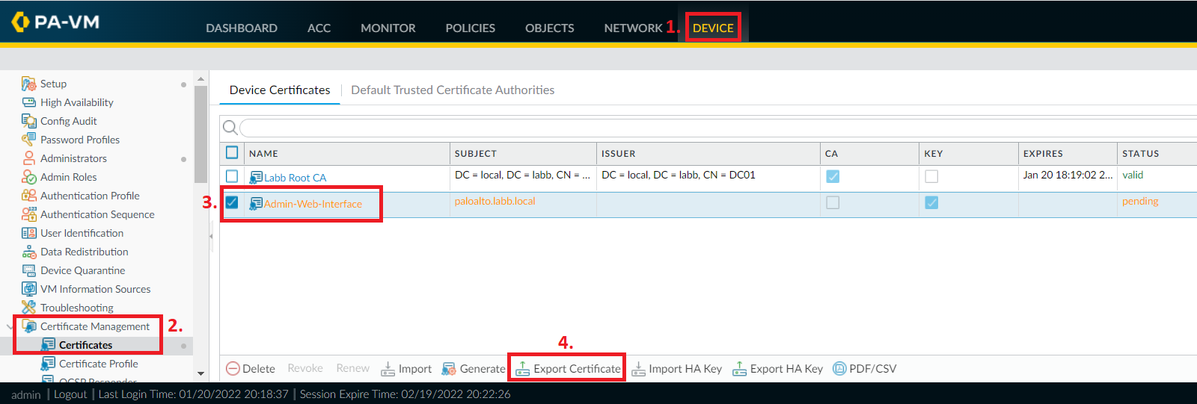Click Import HA Key button
This screenshot has height=404, width=1197.
tap(676, 369)
